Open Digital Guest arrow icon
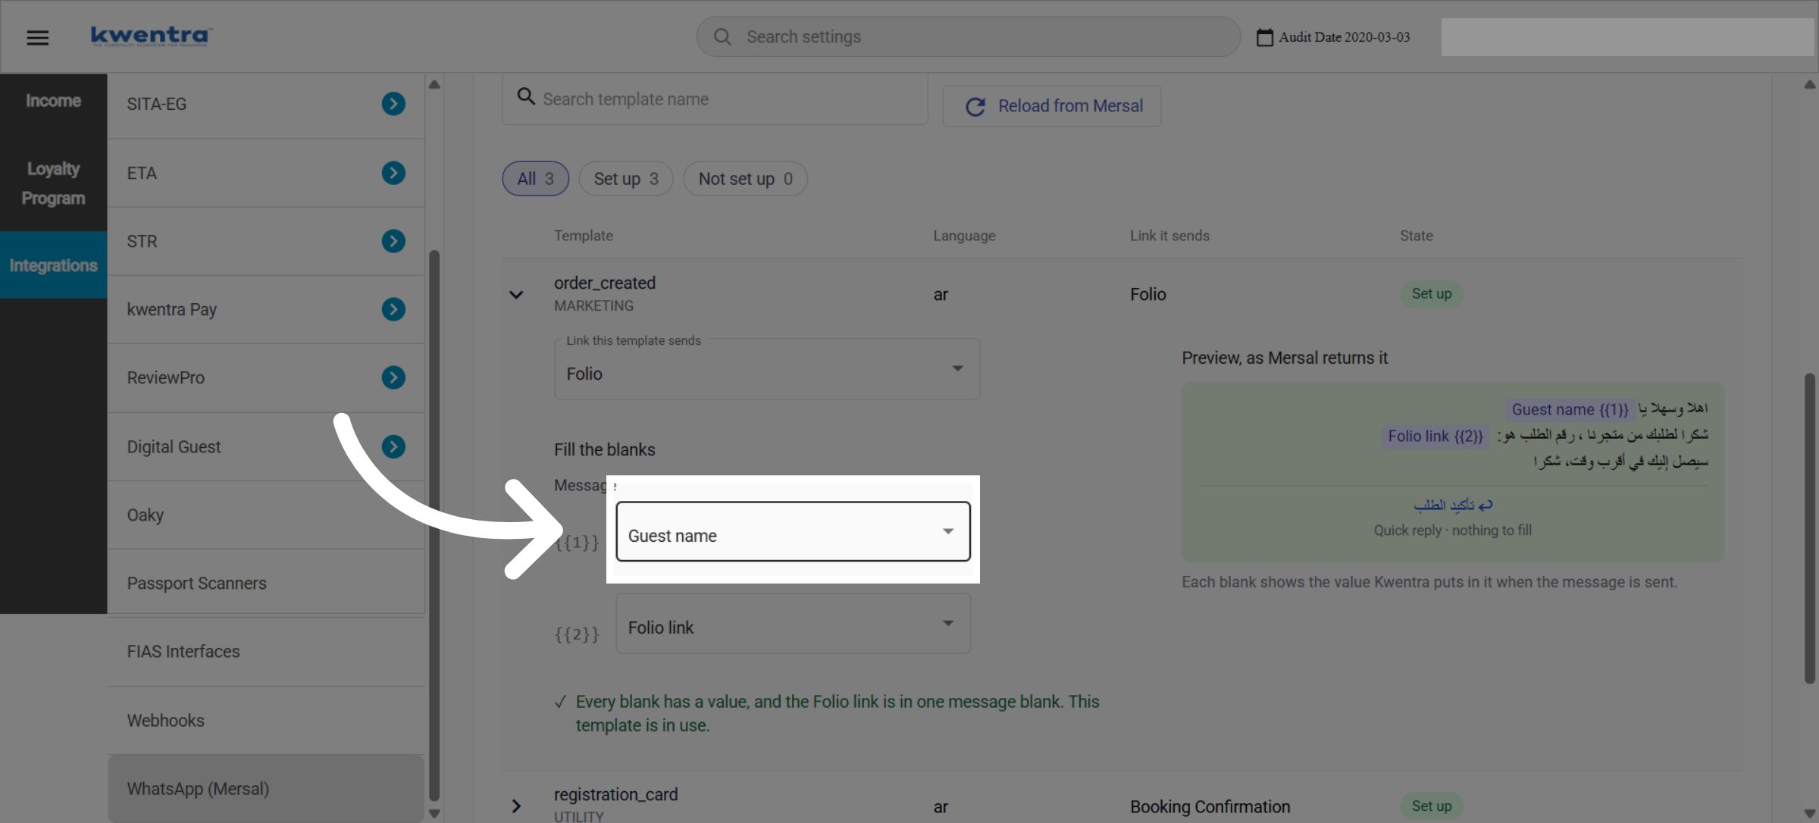Viewport: 1819px width, 823px height. click(x=393, y=446)
